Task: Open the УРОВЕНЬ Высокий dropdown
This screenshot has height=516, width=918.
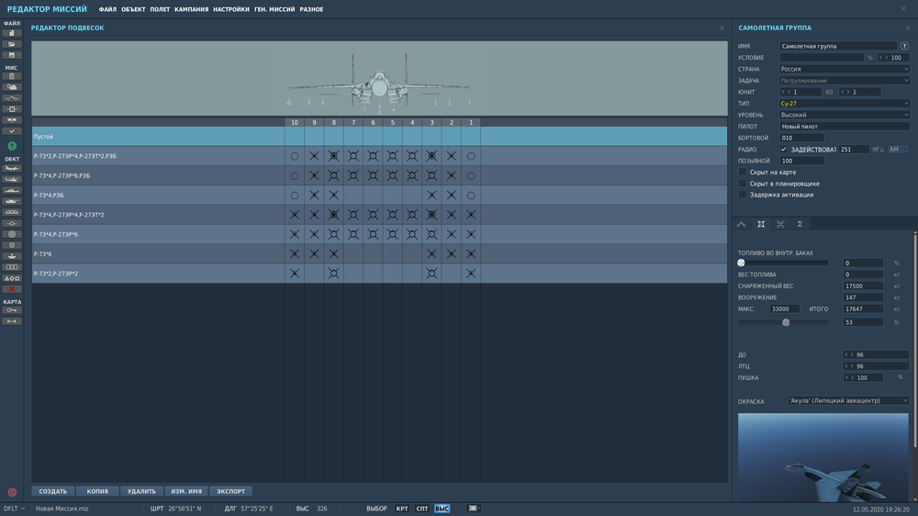Action: point(845,115)
